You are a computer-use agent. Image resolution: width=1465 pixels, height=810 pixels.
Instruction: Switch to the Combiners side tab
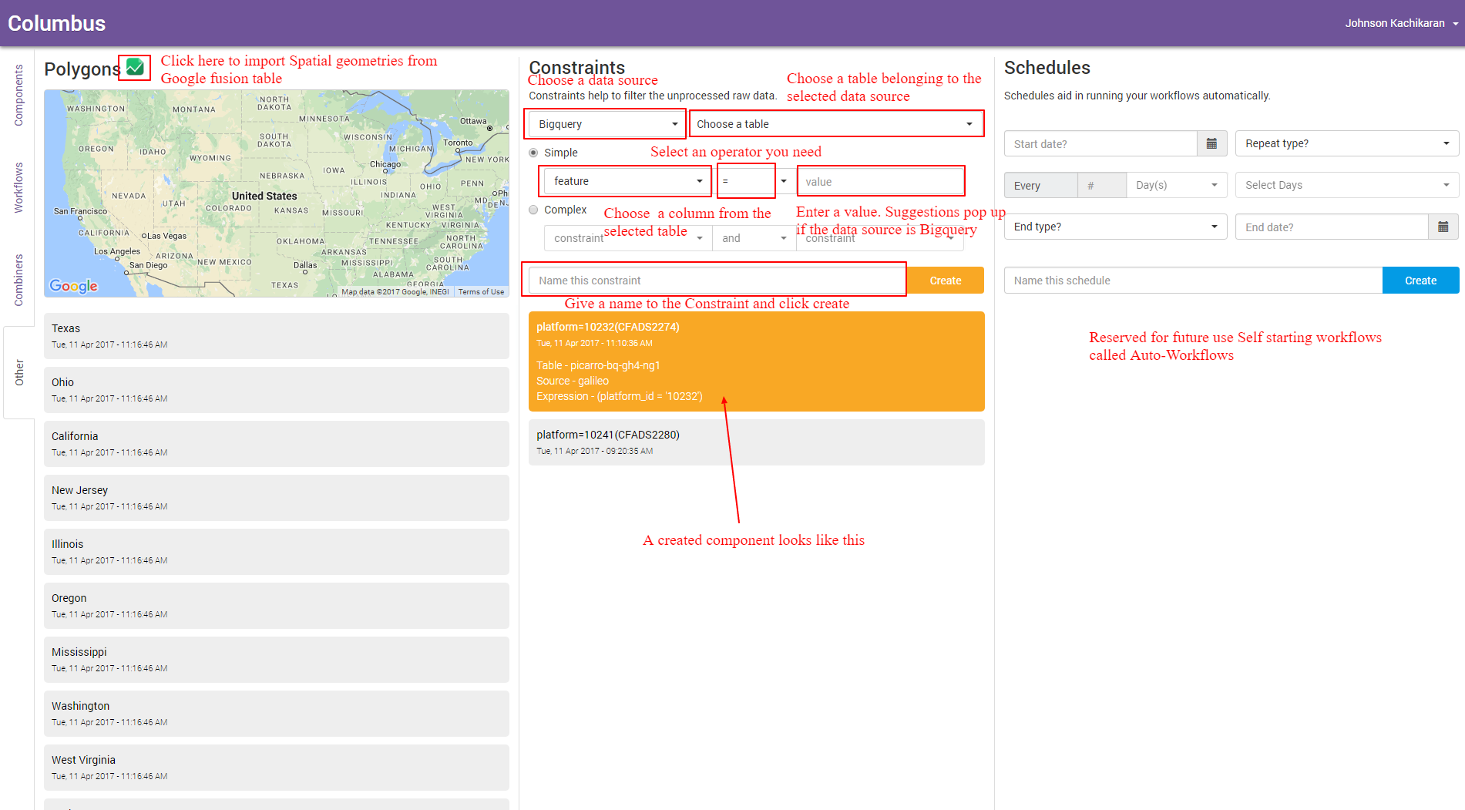(x=18, y=280)
